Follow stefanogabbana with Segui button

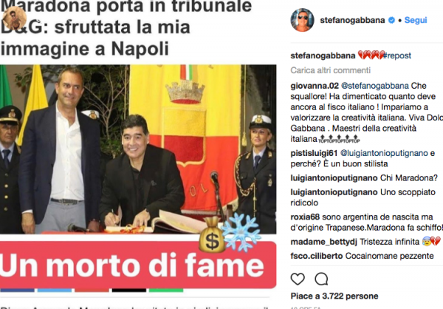tap(416, 20)
